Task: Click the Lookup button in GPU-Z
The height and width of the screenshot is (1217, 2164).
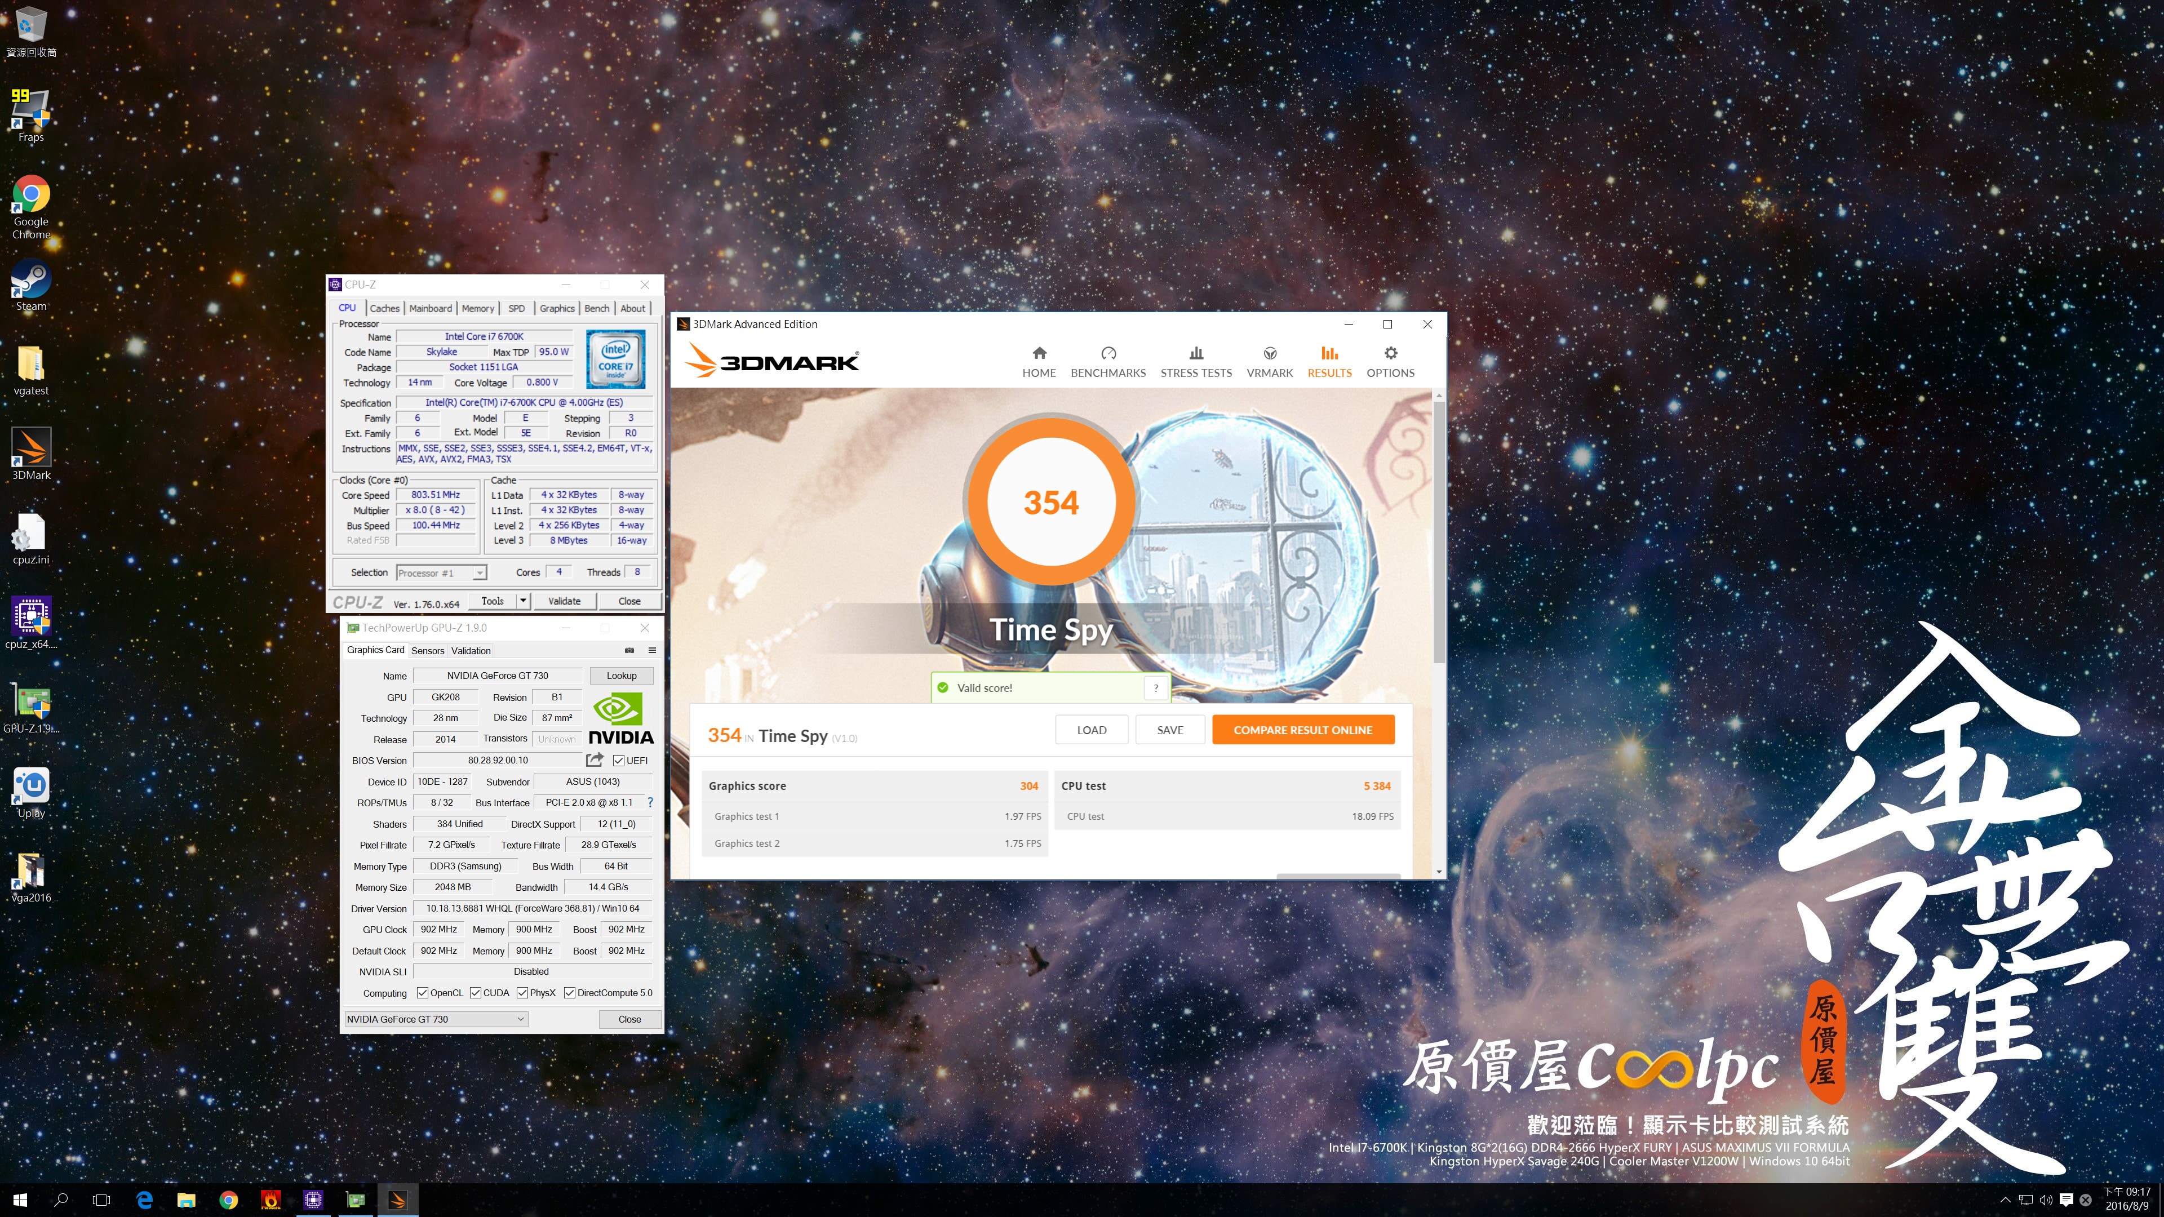Action: [x=622, y=676]
